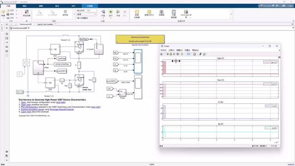The width and height of the screenshot is (295, 166).
Task: Click the stop time input field
Action: pyautogui.click(x=92, y=11)
